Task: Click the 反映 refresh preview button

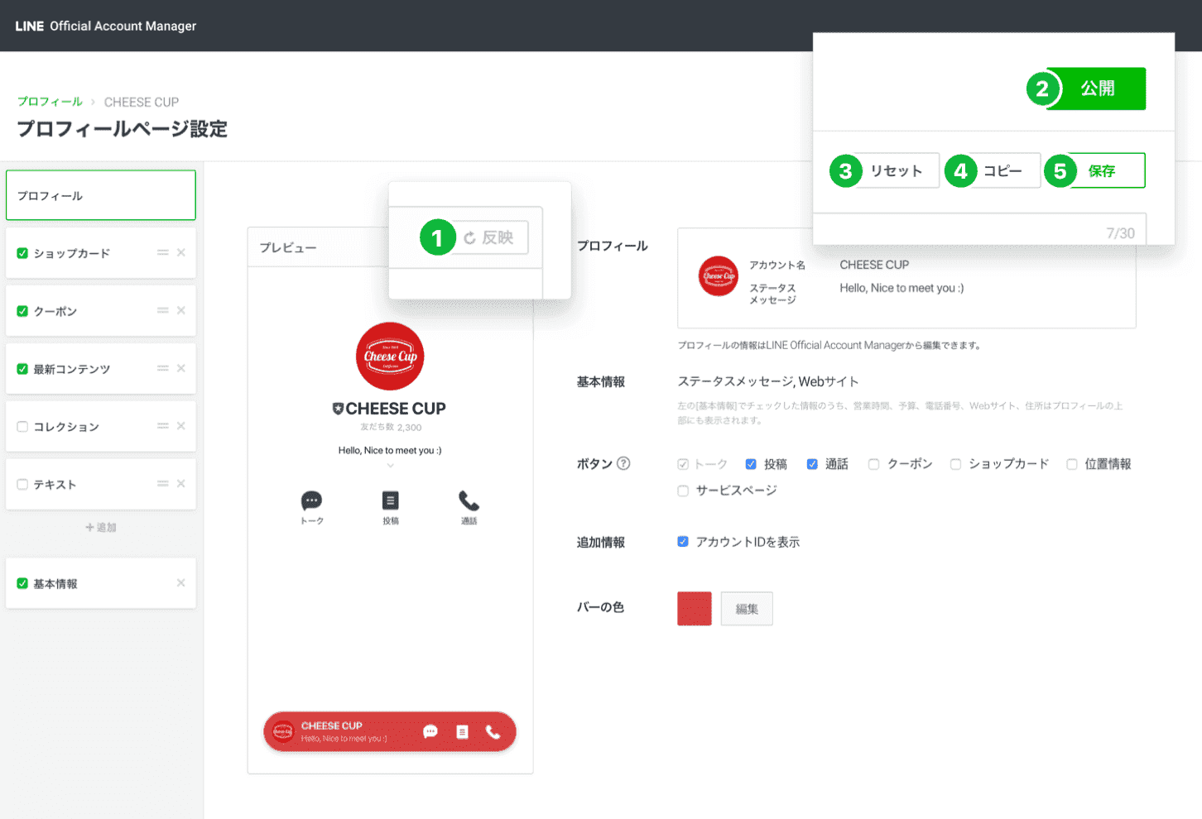Action: pos(489,237)
